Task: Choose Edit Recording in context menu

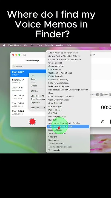Action: 38,96
